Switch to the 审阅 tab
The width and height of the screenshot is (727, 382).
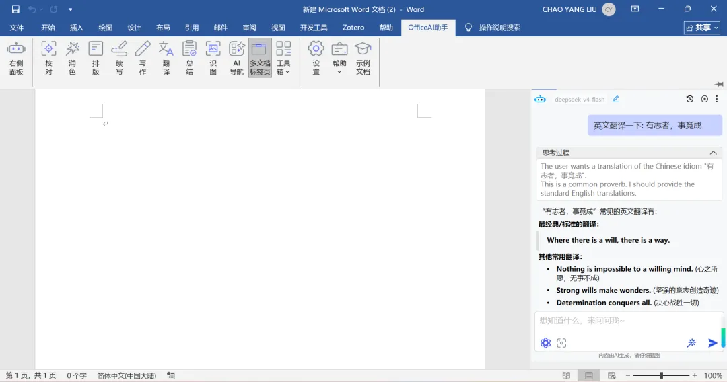[249, 28]
